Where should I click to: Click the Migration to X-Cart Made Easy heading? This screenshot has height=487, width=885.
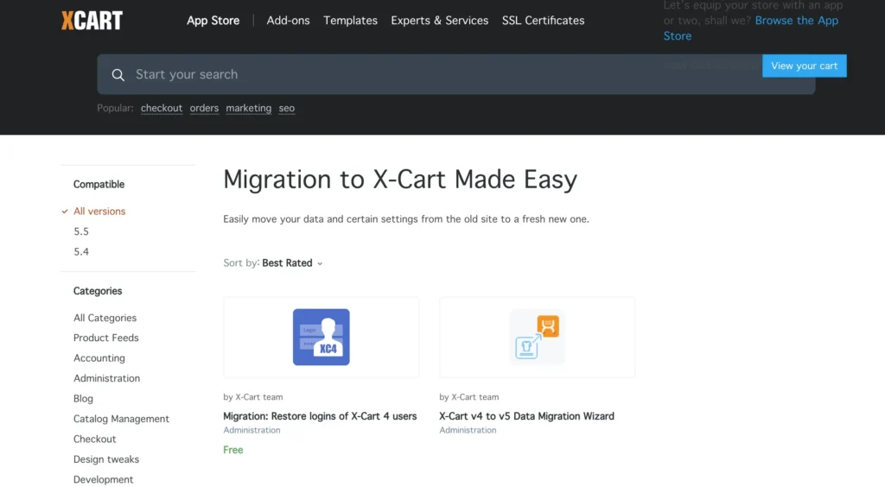point(400,180)
